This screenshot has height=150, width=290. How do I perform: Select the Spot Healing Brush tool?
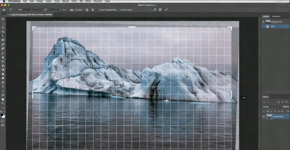[x=3, y=49]
